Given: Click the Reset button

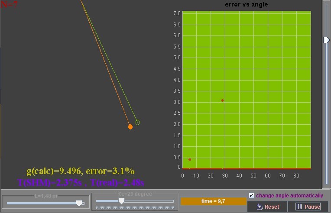Looking at the screenshot, I should pos(267,207).
